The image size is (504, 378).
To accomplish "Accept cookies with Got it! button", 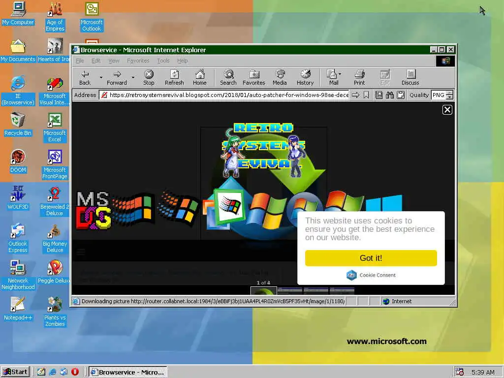I will point(371,258).
